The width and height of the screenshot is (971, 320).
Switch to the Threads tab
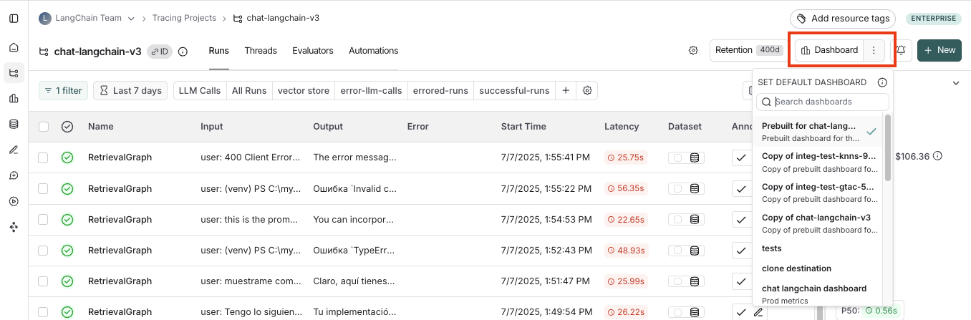[x=260, y=51]
